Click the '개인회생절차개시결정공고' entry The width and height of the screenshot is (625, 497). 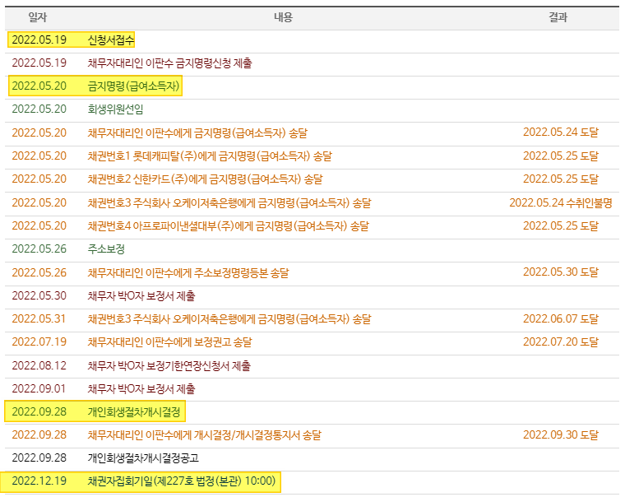(143, 458)
